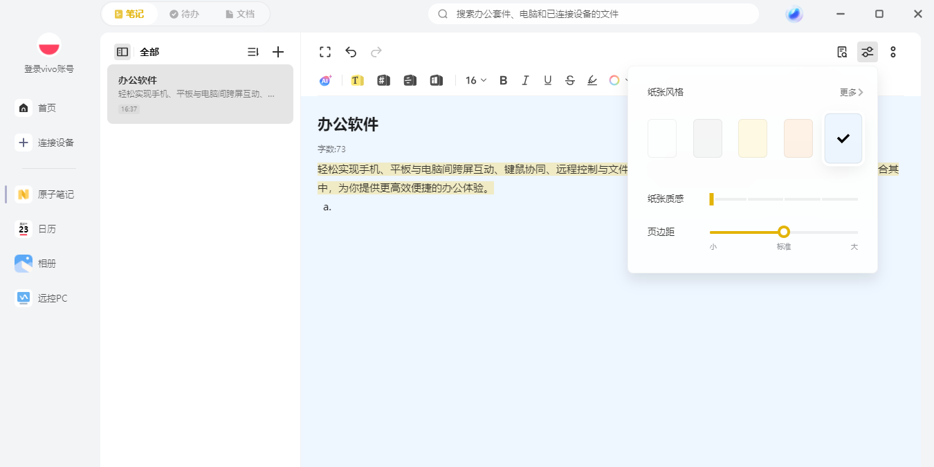Viewport: 934px width, 467px height.
Task: Click the checked light blue paper style
Action: (843, 138)
